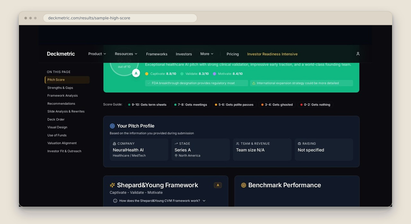Click the Not specified raising value
Viewport: 411px width, 224px height.
[x=311, y=150]
